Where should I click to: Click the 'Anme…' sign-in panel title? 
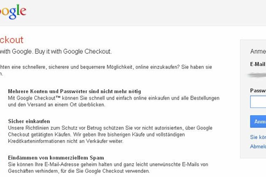tap(258, 52)
